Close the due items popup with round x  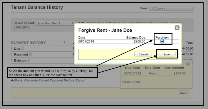(188, 64)
